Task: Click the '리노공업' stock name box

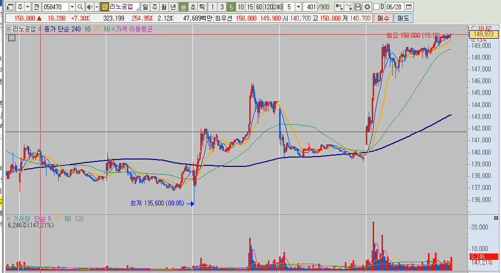Action: [x=124, y=7]
